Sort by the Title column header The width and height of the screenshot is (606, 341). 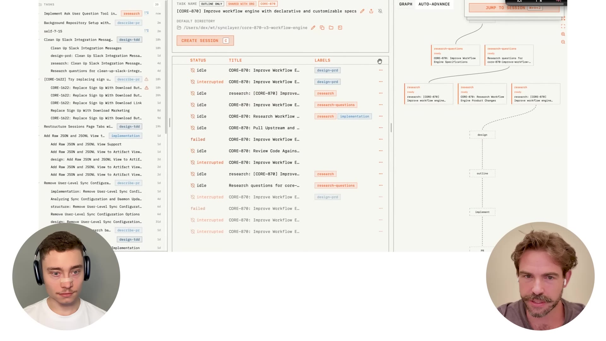(x=235, y=60)
